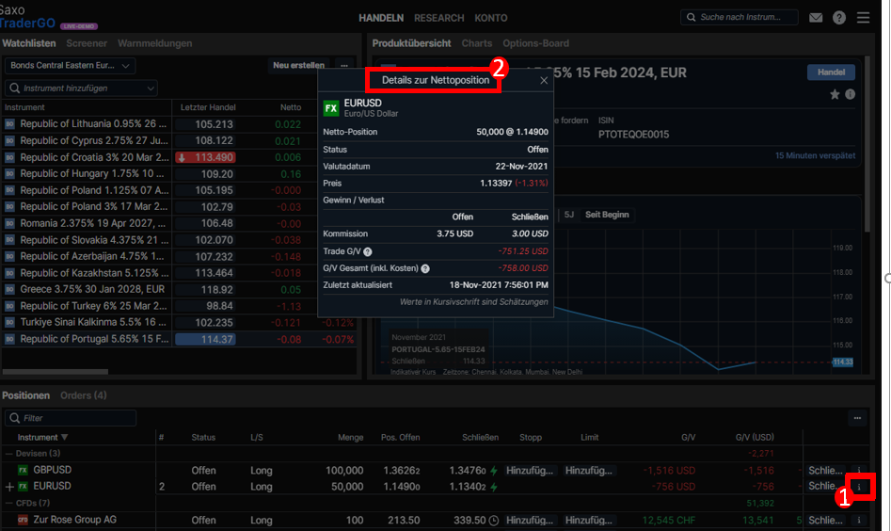Click the clock icon on the Zur Rose row
This screenshot has height=531, width=891.
(x=494, y=521)
